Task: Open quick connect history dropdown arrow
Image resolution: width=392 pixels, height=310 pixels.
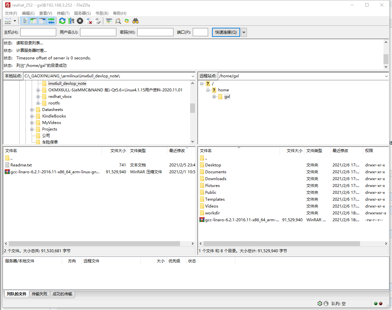Action: point(244,32)
